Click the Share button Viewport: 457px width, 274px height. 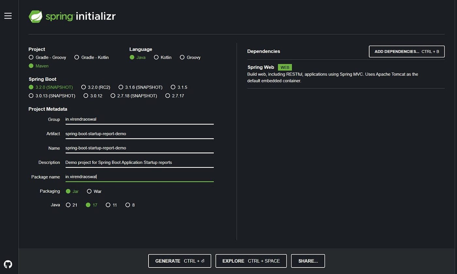point(308,261)
